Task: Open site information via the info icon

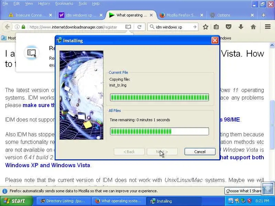Action: coord(17,27)
